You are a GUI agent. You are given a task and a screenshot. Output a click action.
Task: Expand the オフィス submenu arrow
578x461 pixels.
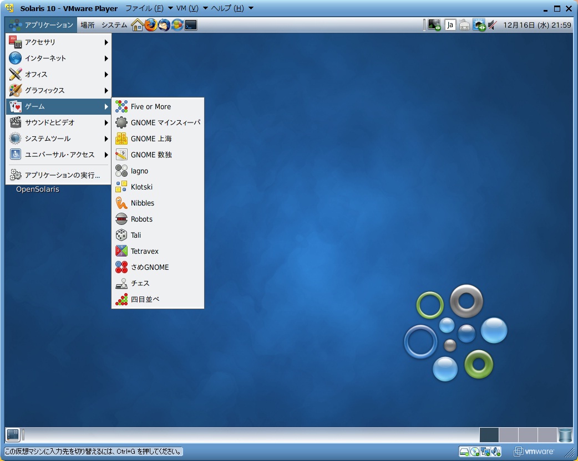(106, 74)
